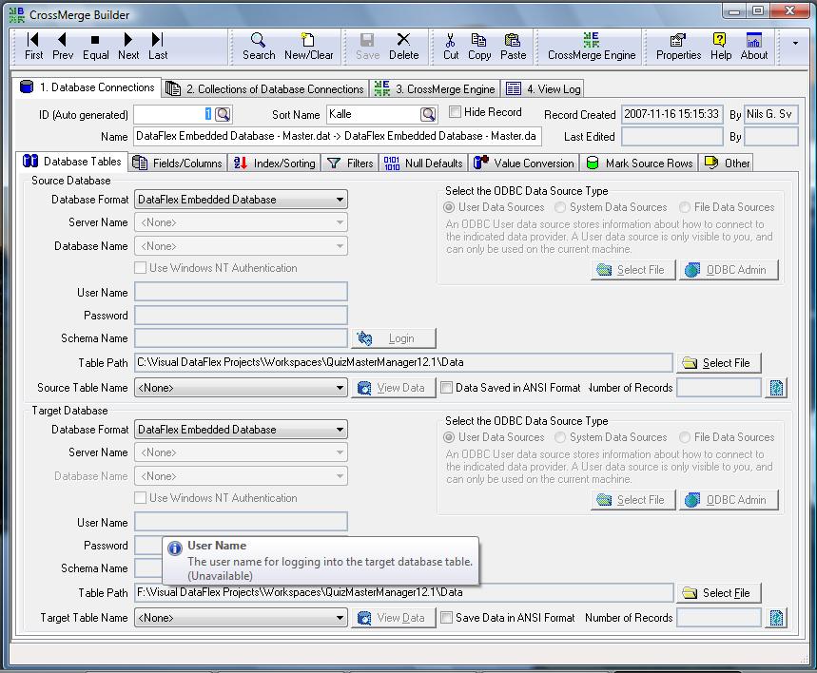The height and width of the screenshot is (673, 817).
Task: Open target Database Format dropdown
Action: [x=241, y=430]
